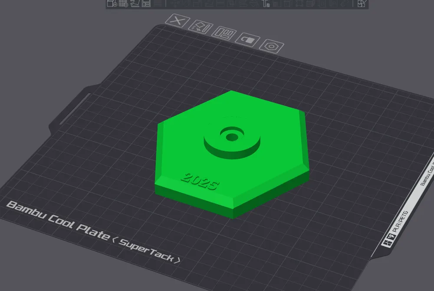Screen dimensions: 434x291
Task: Auto orient objects using plate icon
Action: click(201, 27)
